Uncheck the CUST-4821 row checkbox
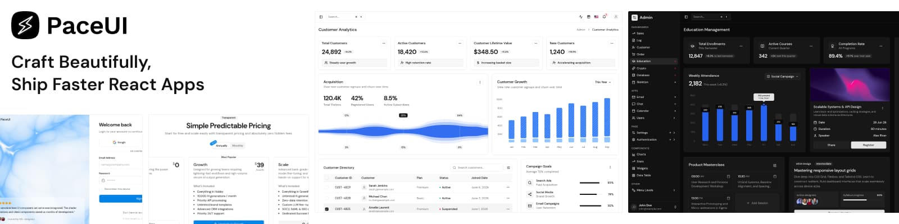The height and width of the screenshot is (224, 899). point(327,209)
